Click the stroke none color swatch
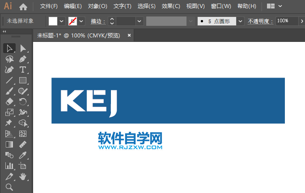The width and height of the screenshot is (305, 193). coord(72,21)
